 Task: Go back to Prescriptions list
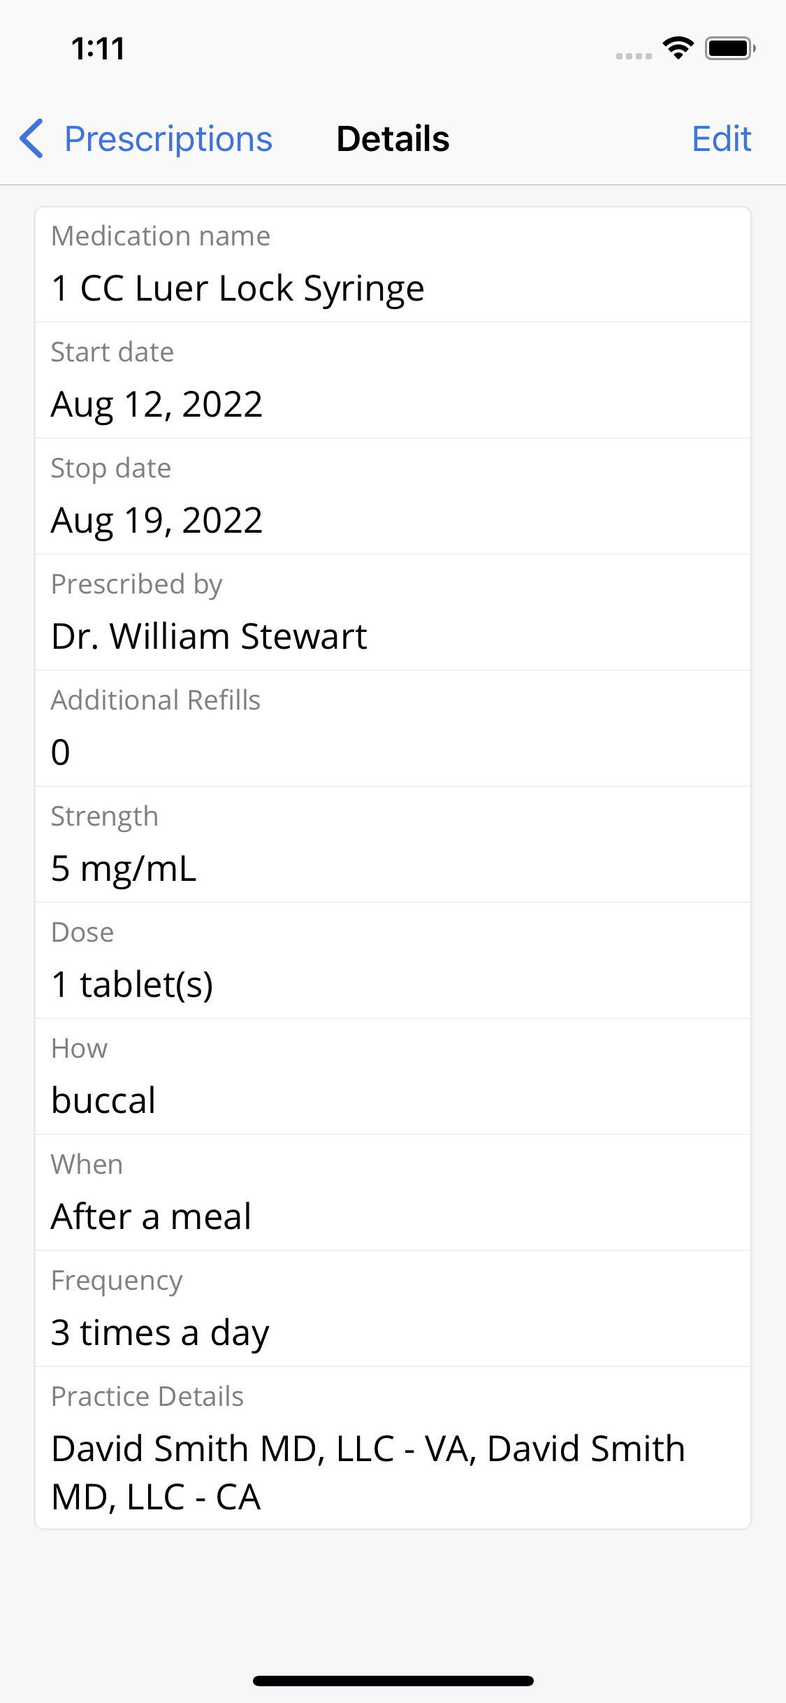pos(168,138)
